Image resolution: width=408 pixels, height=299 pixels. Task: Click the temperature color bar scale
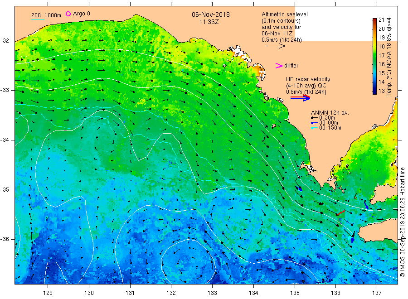(374, 56)
